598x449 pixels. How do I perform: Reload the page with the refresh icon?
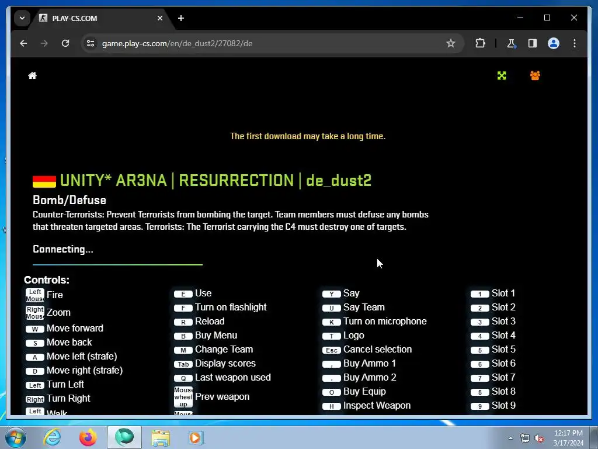(x=65, y=43)
